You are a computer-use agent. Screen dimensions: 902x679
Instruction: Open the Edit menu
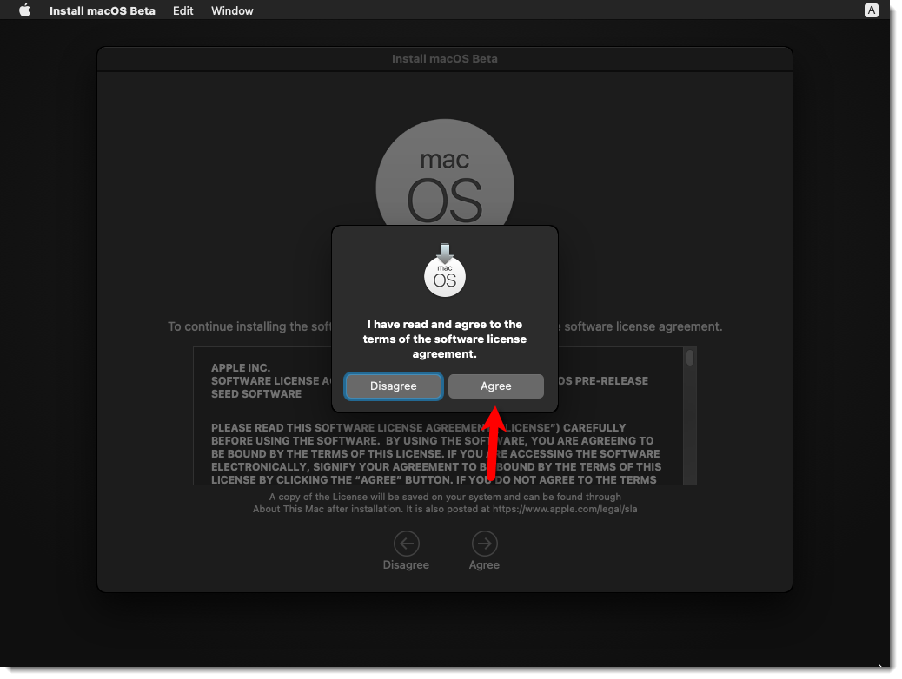(183, 10)
